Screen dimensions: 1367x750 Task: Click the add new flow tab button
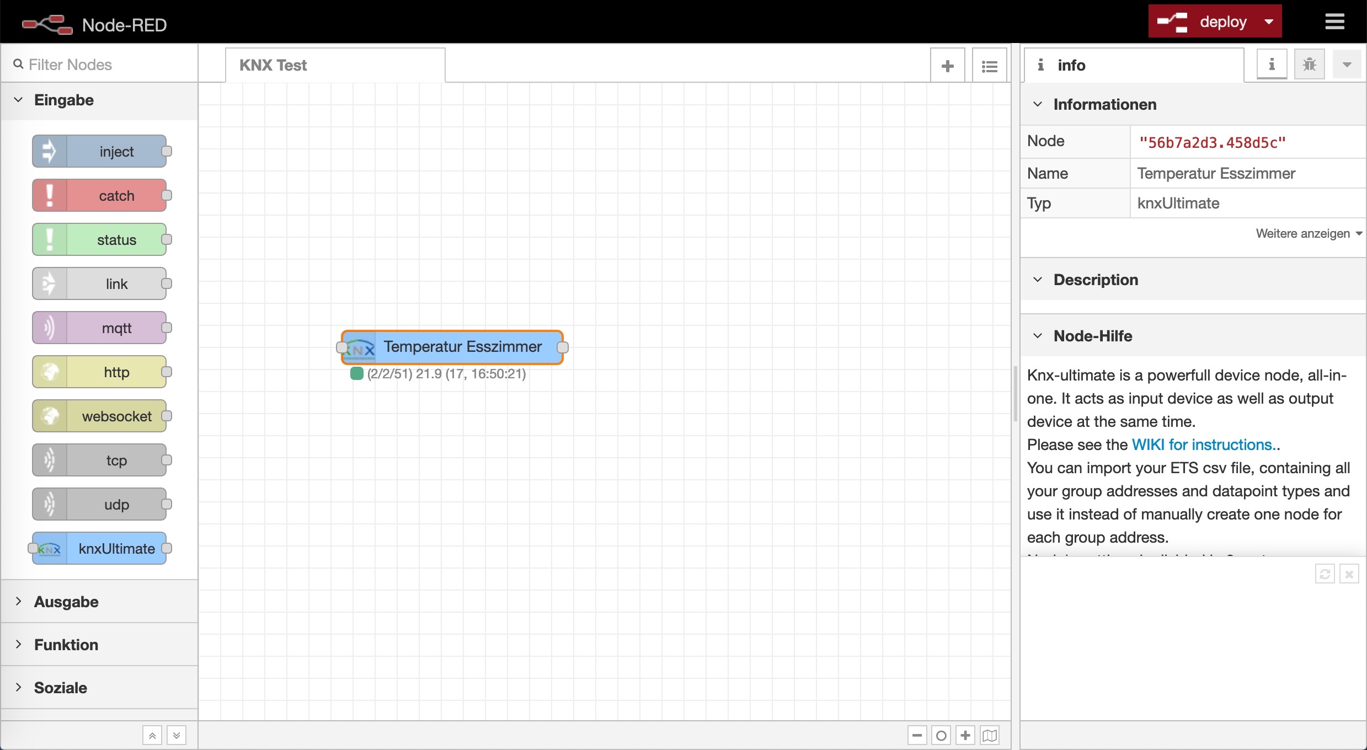tap(948, 64)
